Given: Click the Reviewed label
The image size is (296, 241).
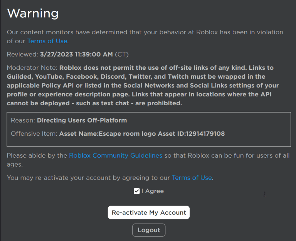Looking at the screenshot, I should [22, 54].
